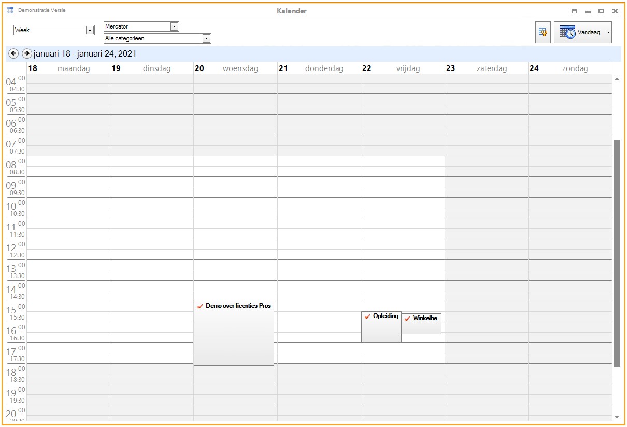Viewport: 627px width, 427px height.
Task: Select the Opleiding appointment on vrijdag
Action: (381, 330)
